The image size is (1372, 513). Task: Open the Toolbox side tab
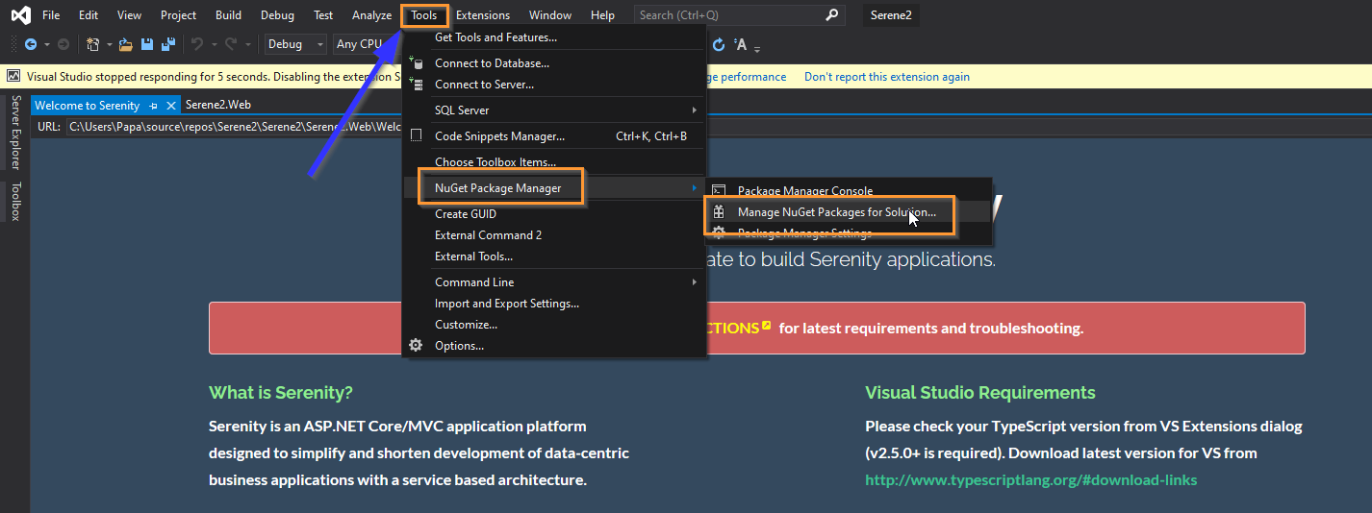tap(15, 202)
